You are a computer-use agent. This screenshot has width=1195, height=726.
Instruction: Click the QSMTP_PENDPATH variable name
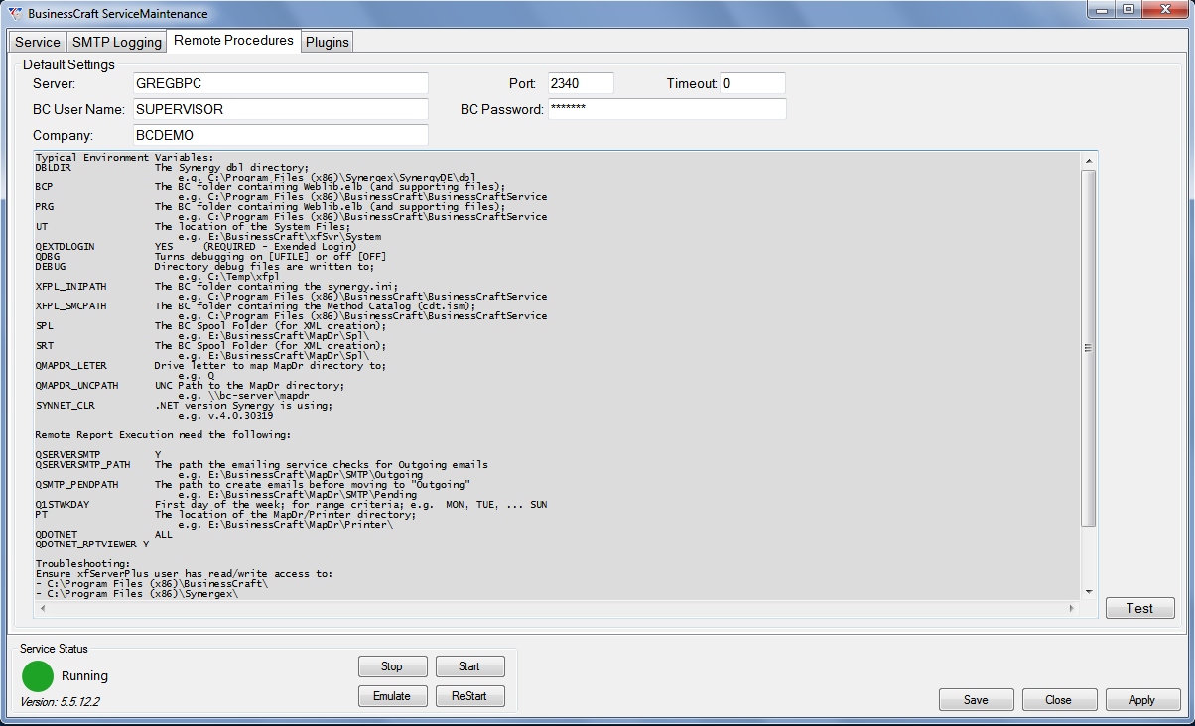[77, 485]
